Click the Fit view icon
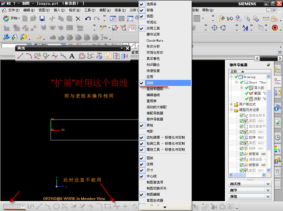 coord(113,18)
